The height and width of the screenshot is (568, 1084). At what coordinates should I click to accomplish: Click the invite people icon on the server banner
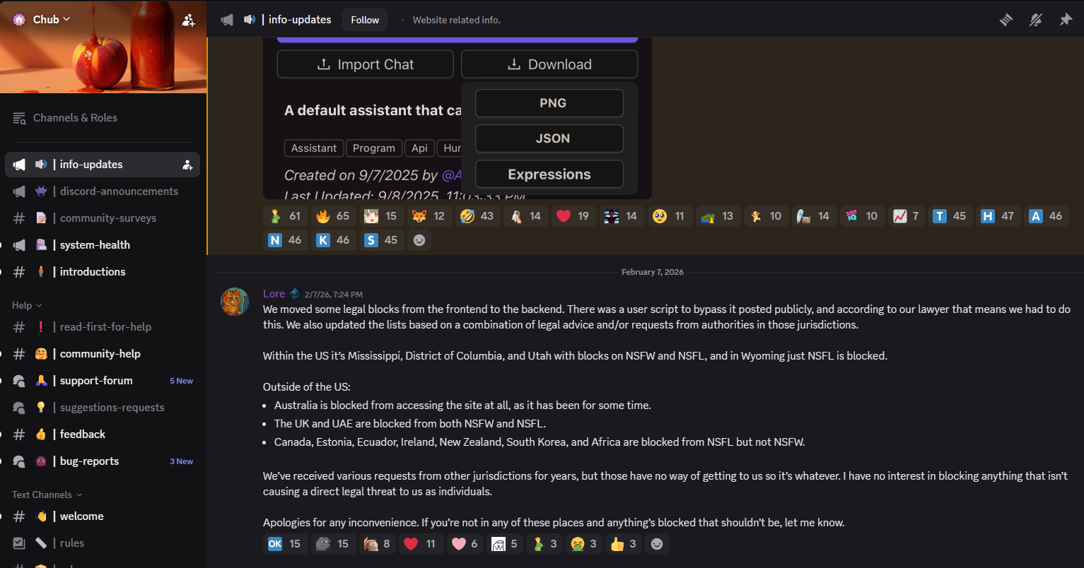pyautogui.click(x=188, y=20)
